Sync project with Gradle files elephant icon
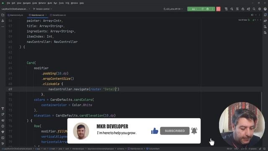The image size is (268, 151). click(248, 9)
